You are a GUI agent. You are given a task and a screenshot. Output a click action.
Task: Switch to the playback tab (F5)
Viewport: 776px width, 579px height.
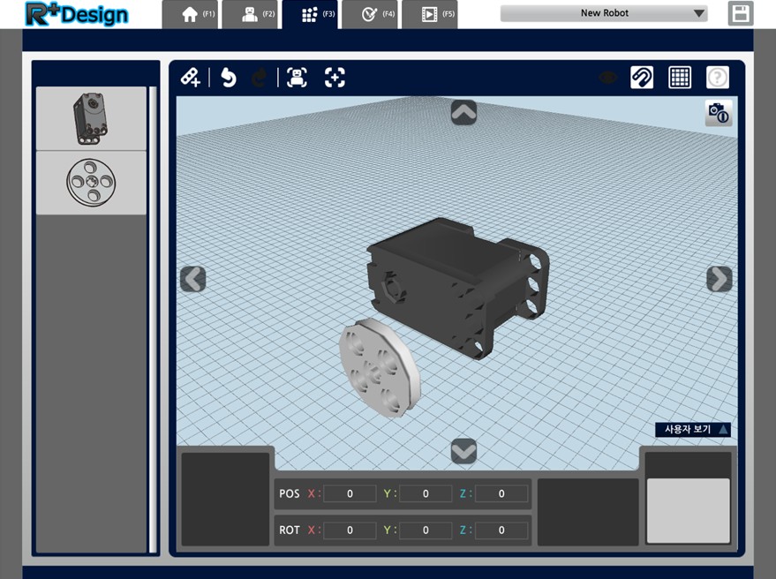click(430, 14)
